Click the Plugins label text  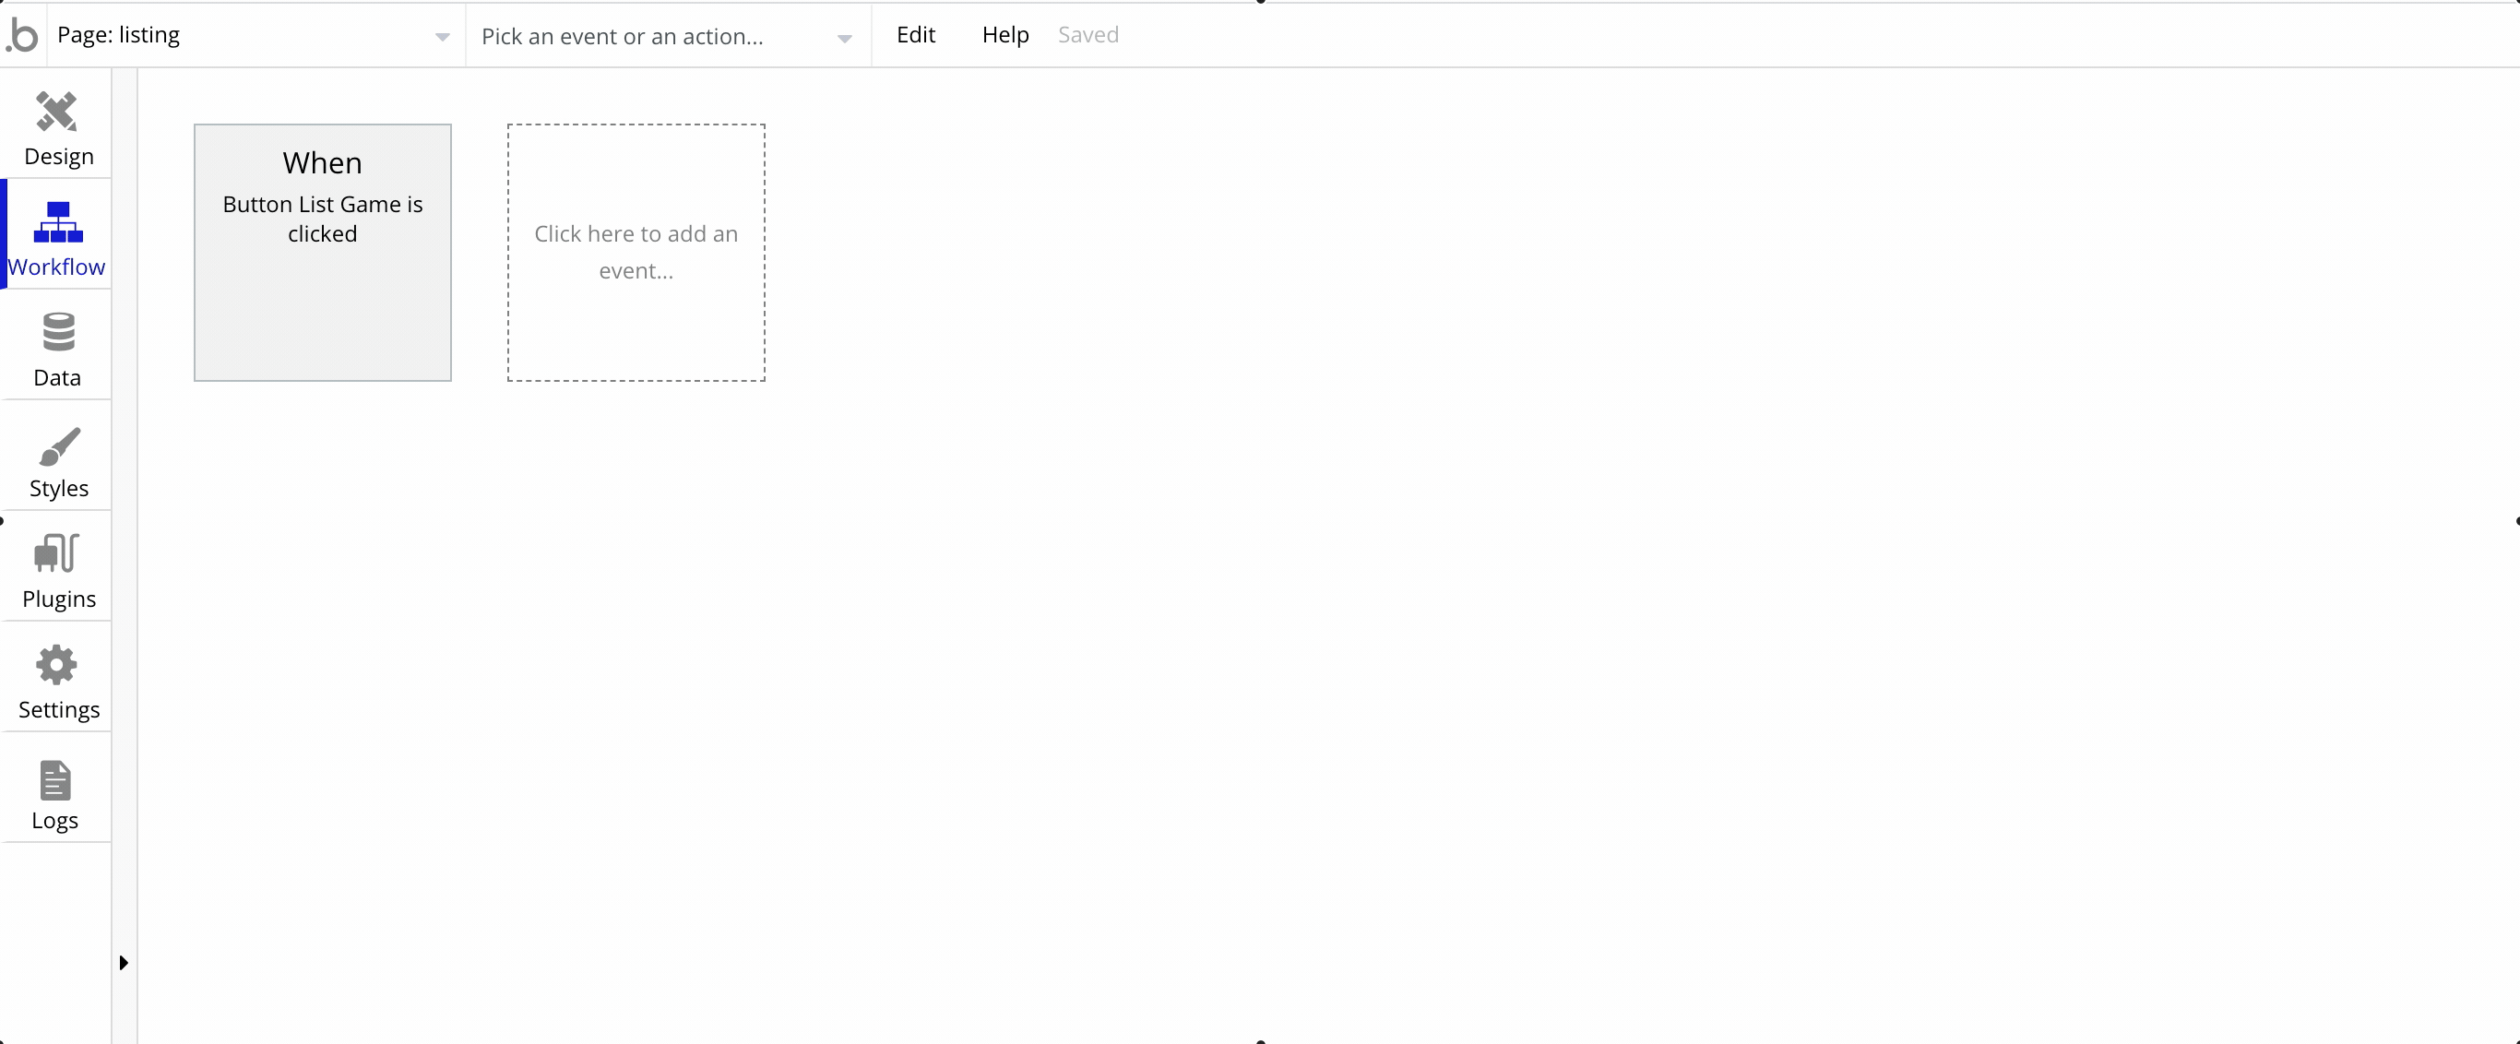59,599
